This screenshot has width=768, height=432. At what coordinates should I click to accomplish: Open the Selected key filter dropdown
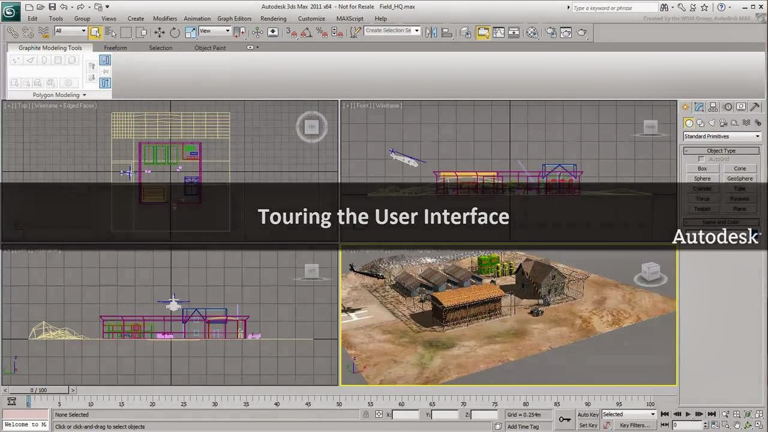pyautogui.click(x=628, y=414)
